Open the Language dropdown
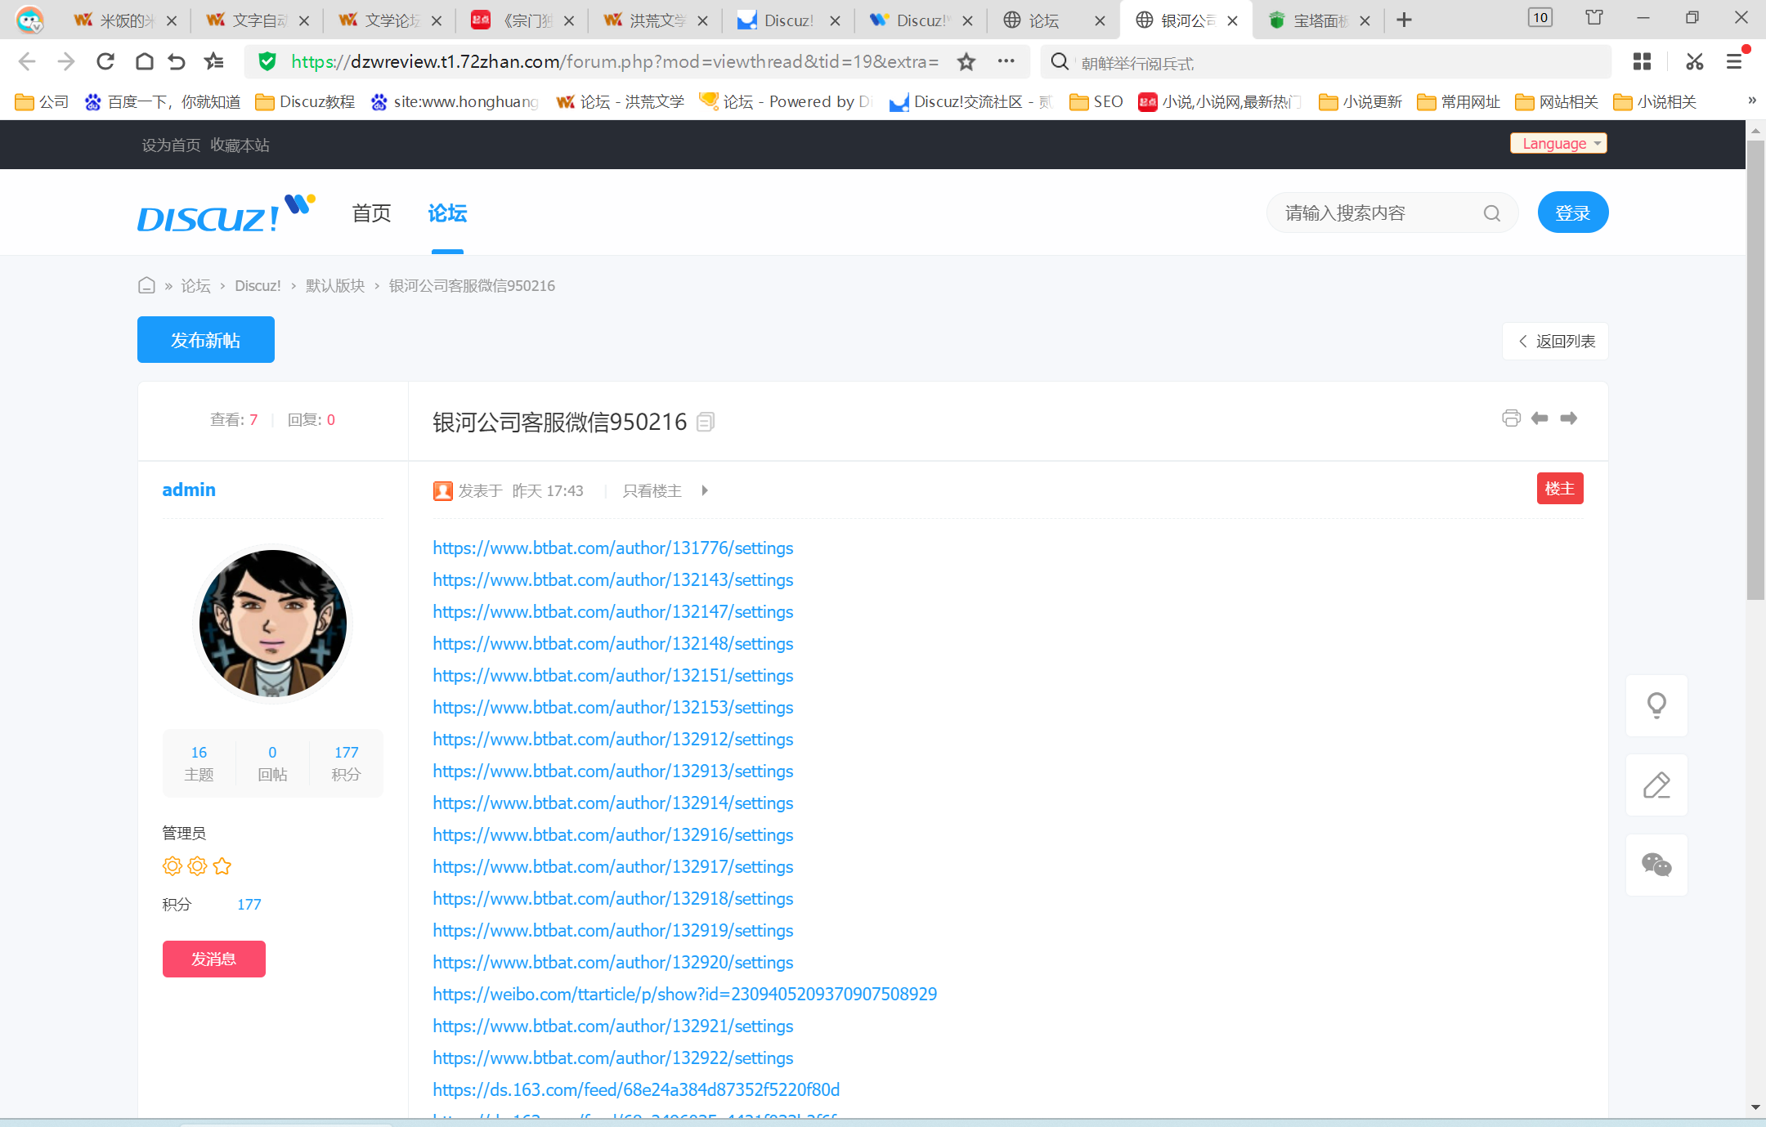 click(x=1558, y=144)
